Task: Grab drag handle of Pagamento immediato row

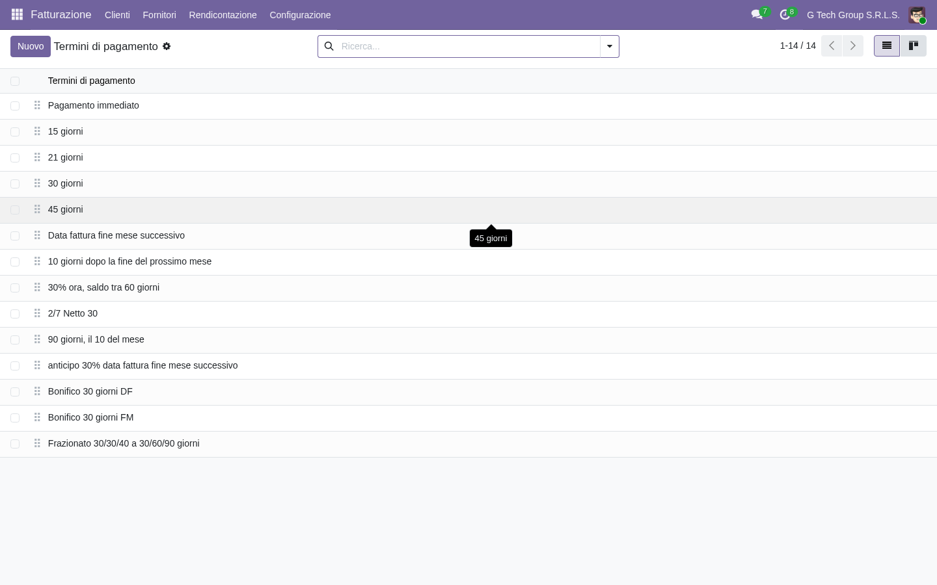Action: click(37, 105)
